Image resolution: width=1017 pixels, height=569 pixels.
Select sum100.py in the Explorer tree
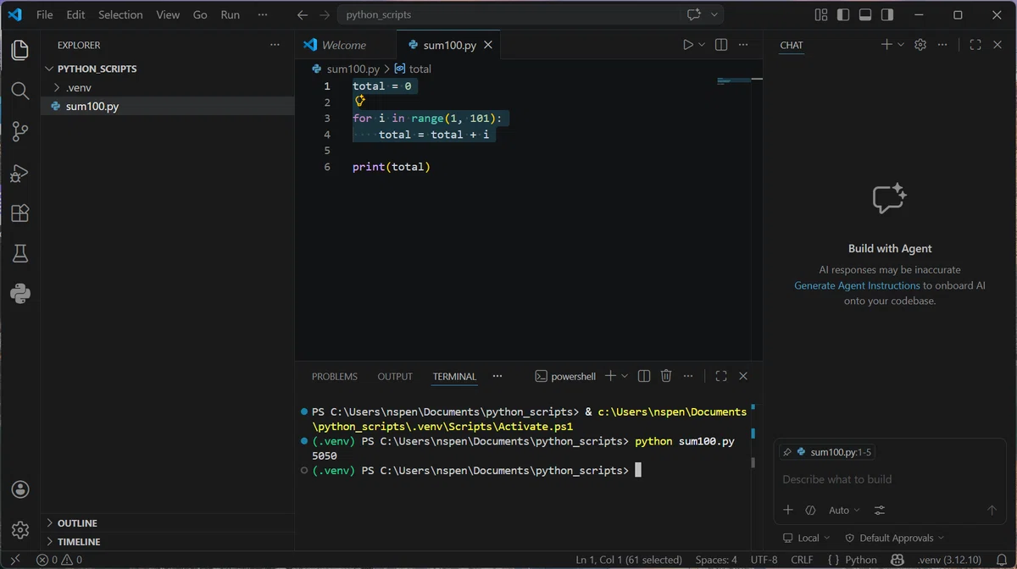click(x=168, y=106)
